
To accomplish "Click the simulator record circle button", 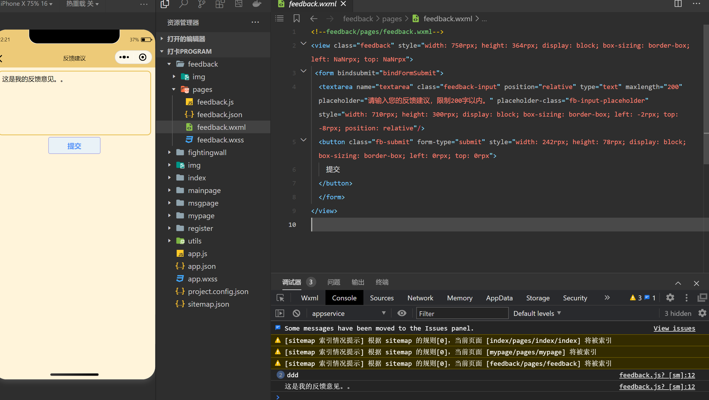I will click(x=142, y=57).
